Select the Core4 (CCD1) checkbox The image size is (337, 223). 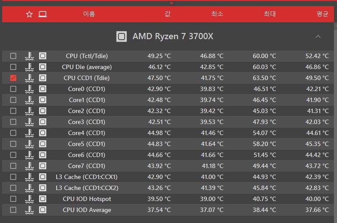[x=13, y=133]
